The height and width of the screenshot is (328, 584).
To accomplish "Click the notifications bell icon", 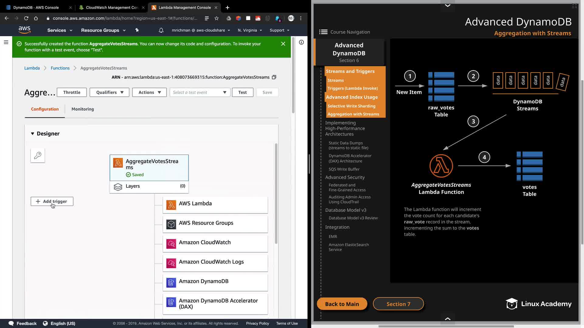I will tap(161, 30).
